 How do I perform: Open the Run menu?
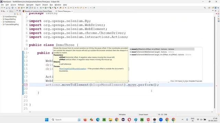(51, 5)
